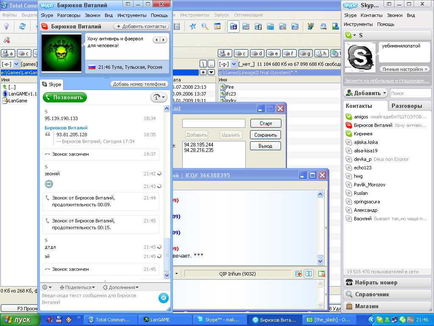
Task: Click the root directory backslash button
Action: (203, 64)
